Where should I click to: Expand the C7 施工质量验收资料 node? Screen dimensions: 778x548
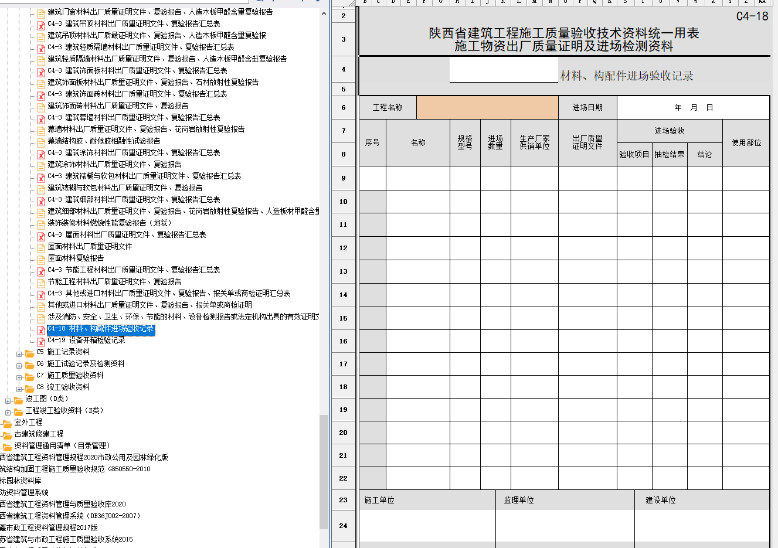coord(19,377)
